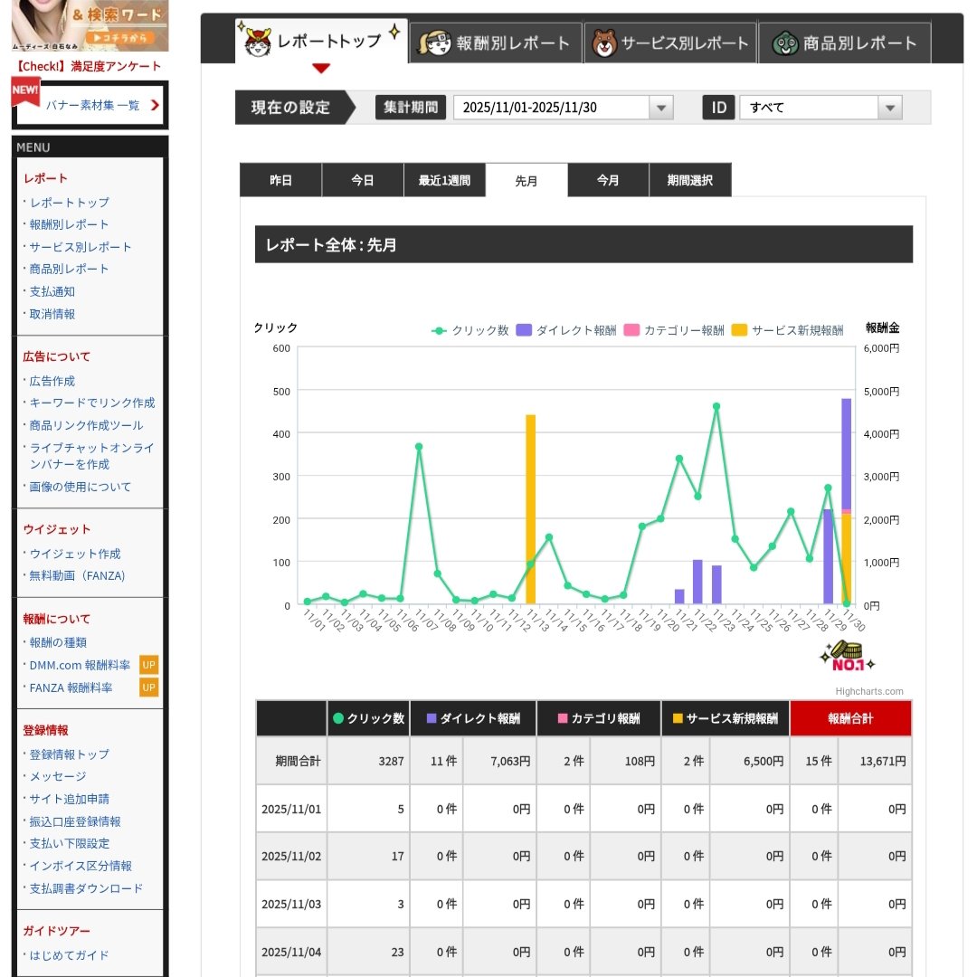Click the 報酬合計 red table header

coord(850,718)
